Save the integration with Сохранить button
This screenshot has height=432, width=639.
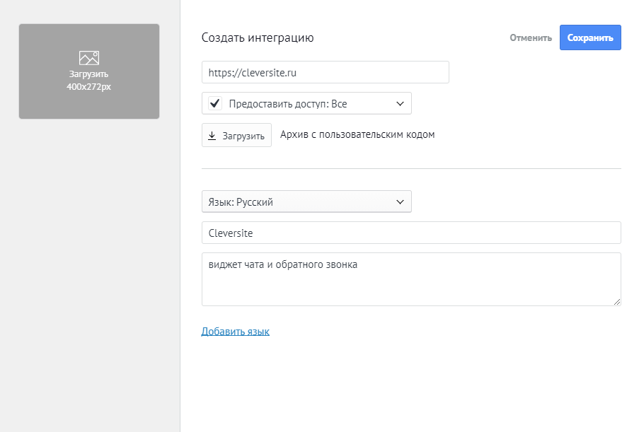[590, 37]
